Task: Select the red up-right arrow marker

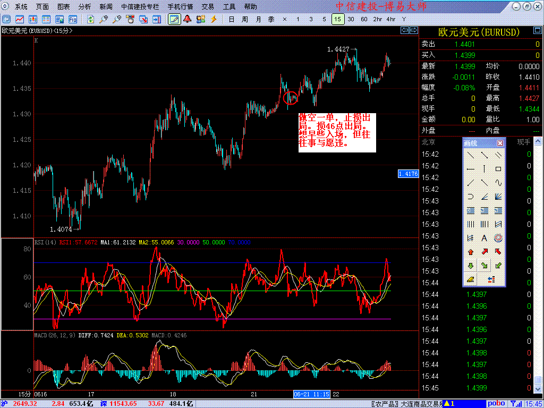Action: 484,252
